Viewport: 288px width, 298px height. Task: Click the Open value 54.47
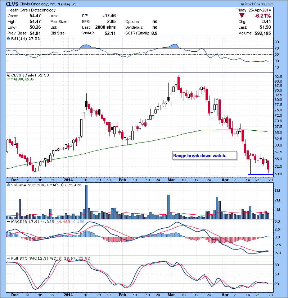(x=35, y=16)
